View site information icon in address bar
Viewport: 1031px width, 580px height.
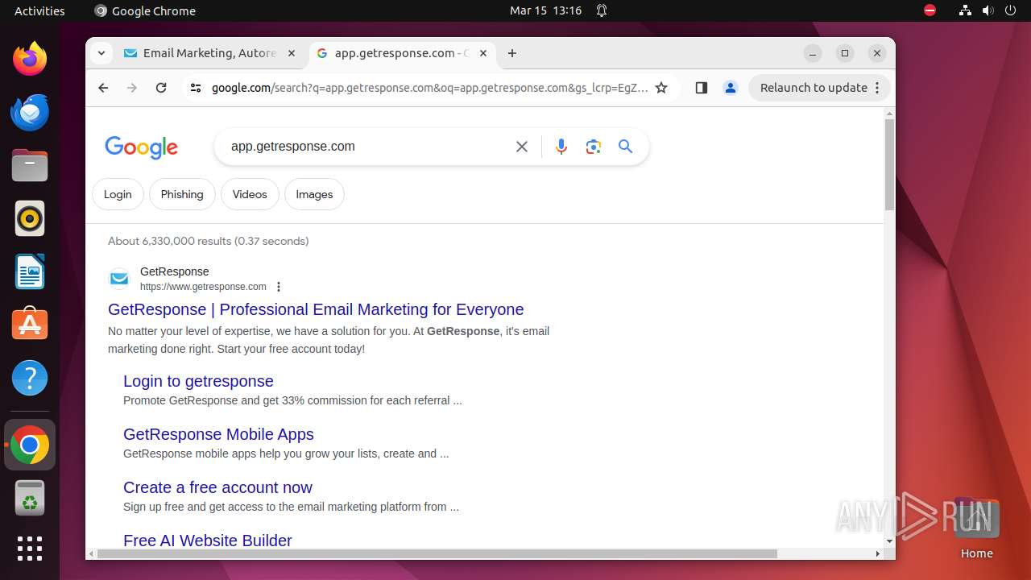(196, 88)
